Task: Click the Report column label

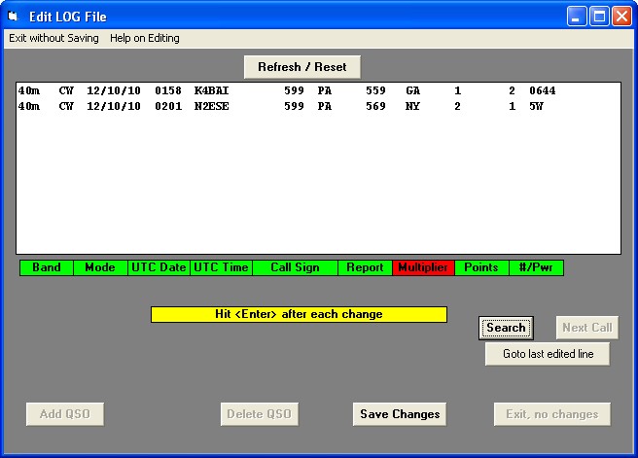Action: coord(365,267)
